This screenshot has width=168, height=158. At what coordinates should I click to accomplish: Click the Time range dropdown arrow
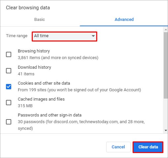(93, 36)
